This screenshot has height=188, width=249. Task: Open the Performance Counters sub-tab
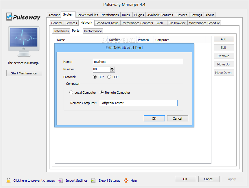tap(138, 23)
